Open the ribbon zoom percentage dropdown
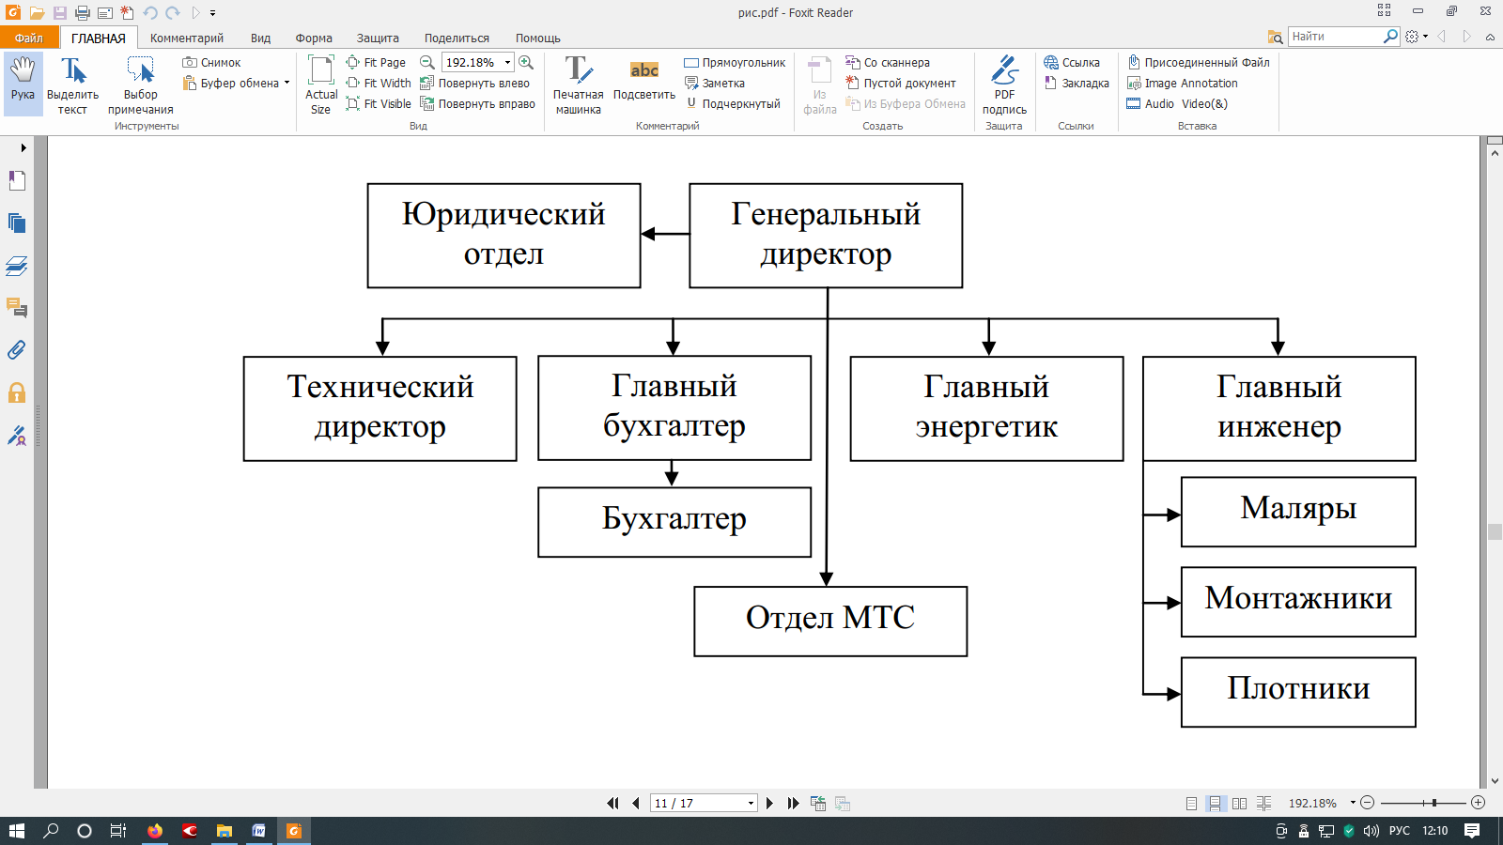 pyautogui.click(x=507, y=63)
